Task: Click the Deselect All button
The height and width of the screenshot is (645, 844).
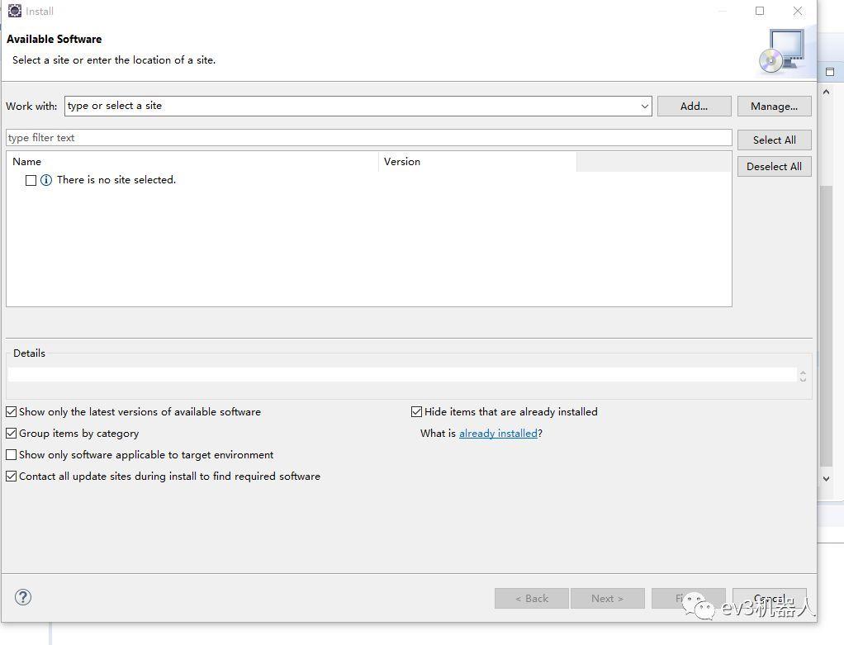Action: tap(774, 166)
